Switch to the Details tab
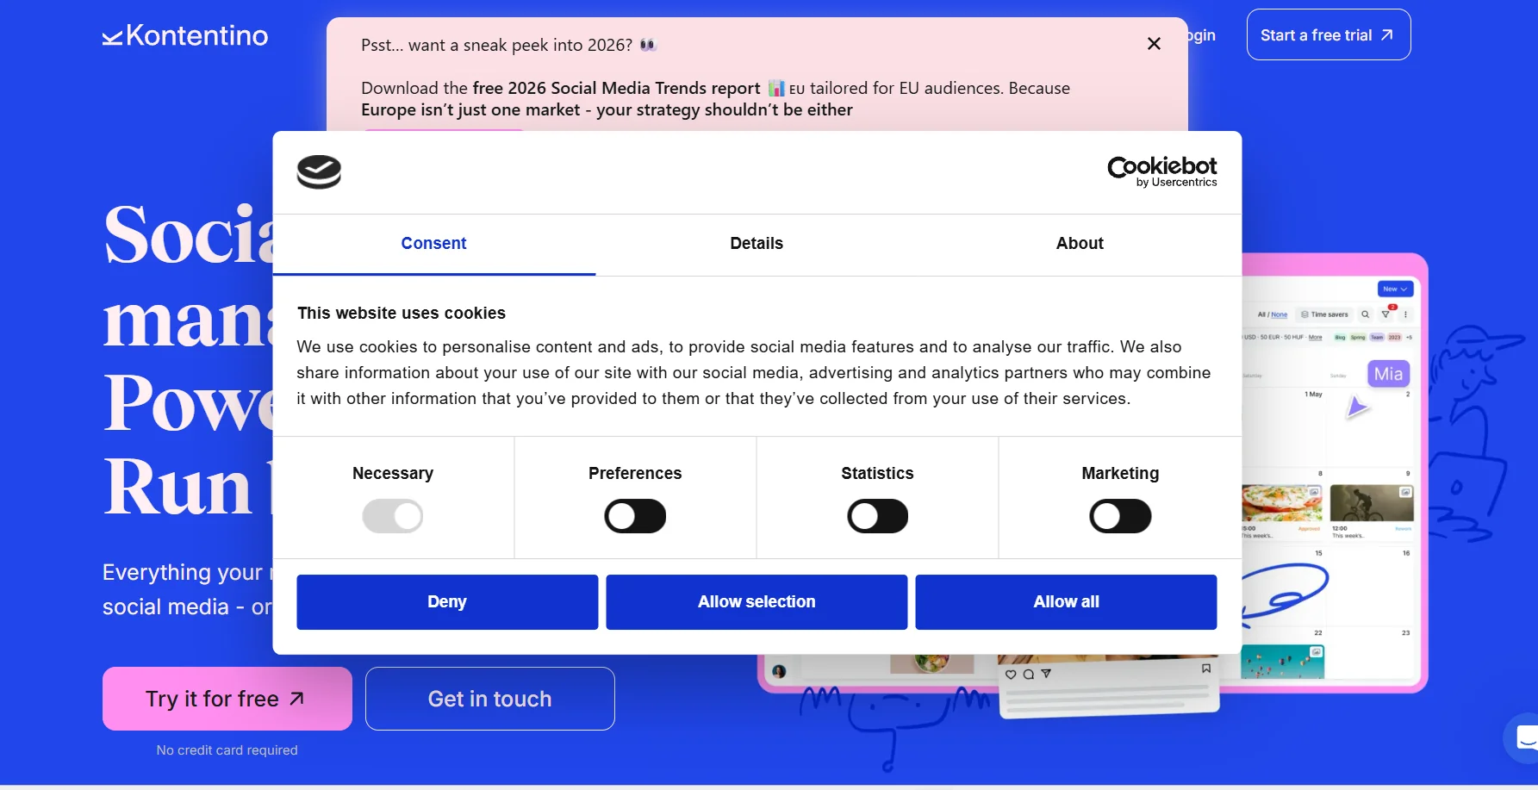 [757, 244]
